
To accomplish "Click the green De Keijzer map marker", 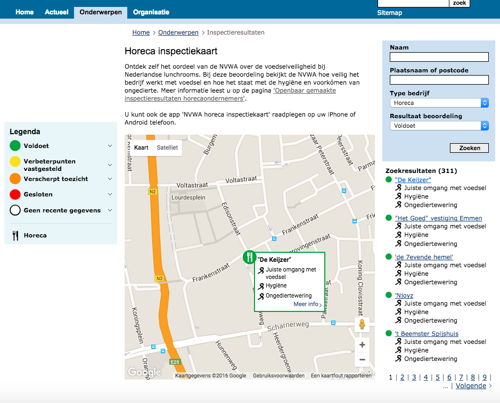I will [x=249, y=257].
